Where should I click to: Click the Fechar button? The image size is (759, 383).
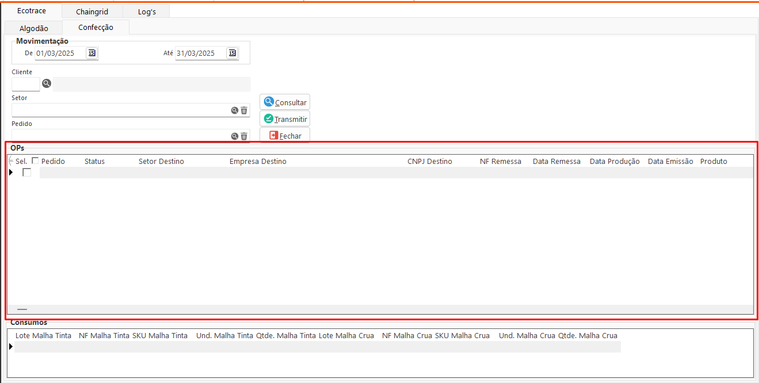point(285,136)
